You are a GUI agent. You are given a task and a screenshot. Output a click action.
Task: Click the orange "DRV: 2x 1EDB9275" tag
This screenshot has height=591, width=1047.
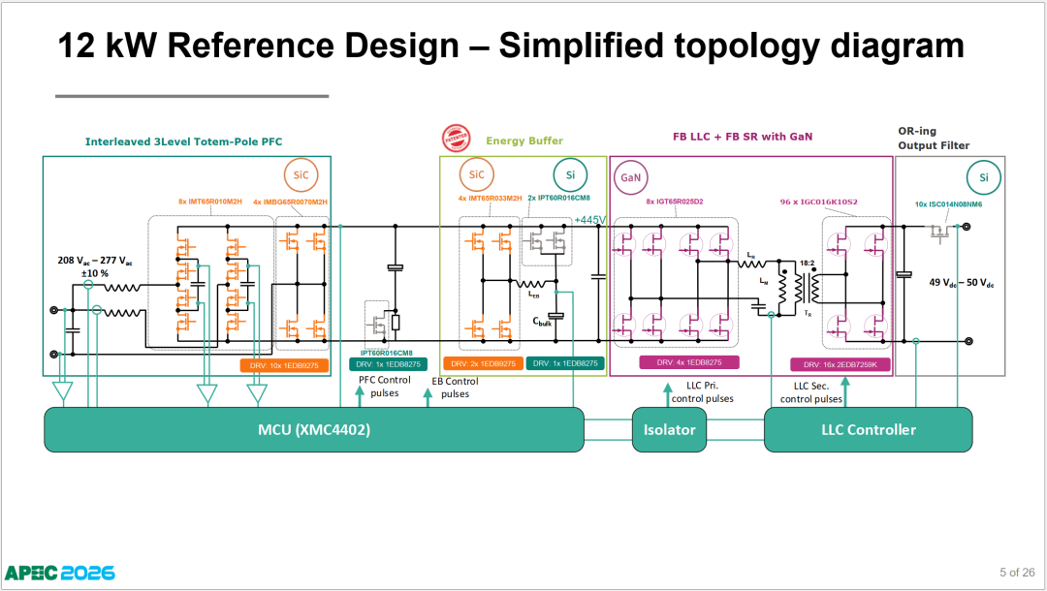click(483, 363)
